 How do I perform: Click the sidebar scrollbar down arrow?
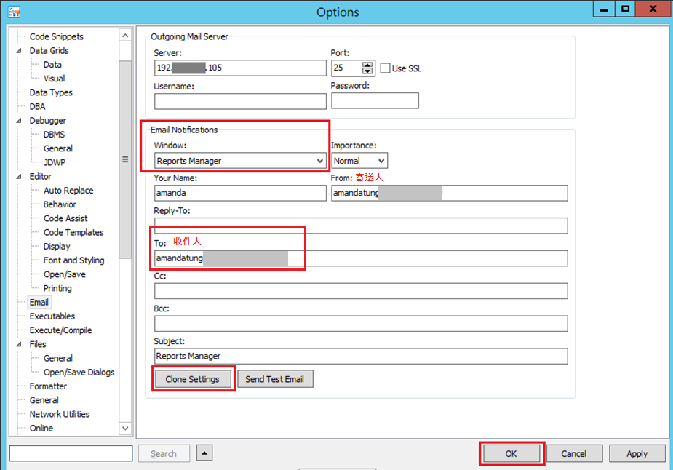125,428
